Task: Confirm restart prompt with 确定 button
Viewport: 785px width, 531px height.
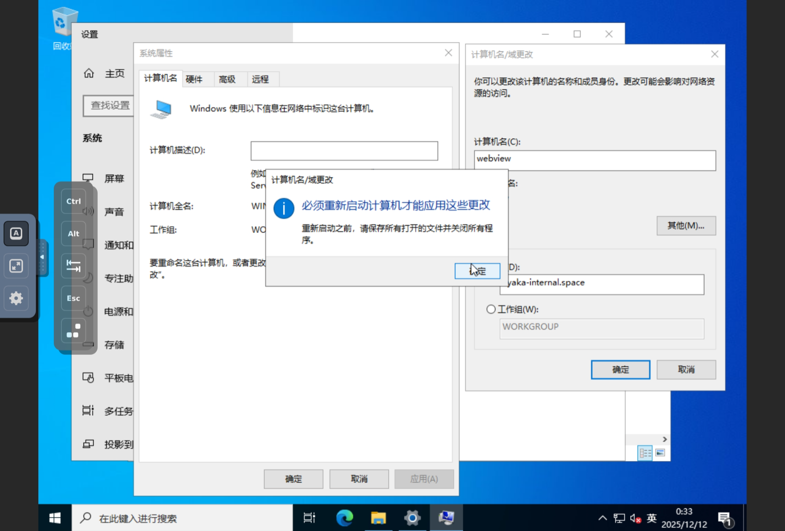Action: click(x=477, y=271)
